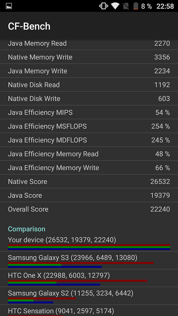
Task: Tap the CF-Bench title bar
Action: [x=89, y=26]
